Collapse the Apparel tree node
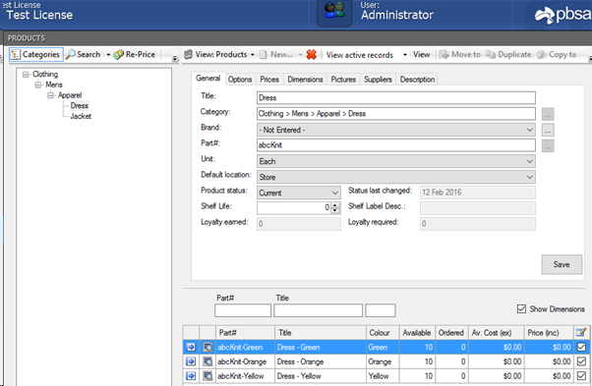Screen dimensions: 592x386 click(50, 95)
